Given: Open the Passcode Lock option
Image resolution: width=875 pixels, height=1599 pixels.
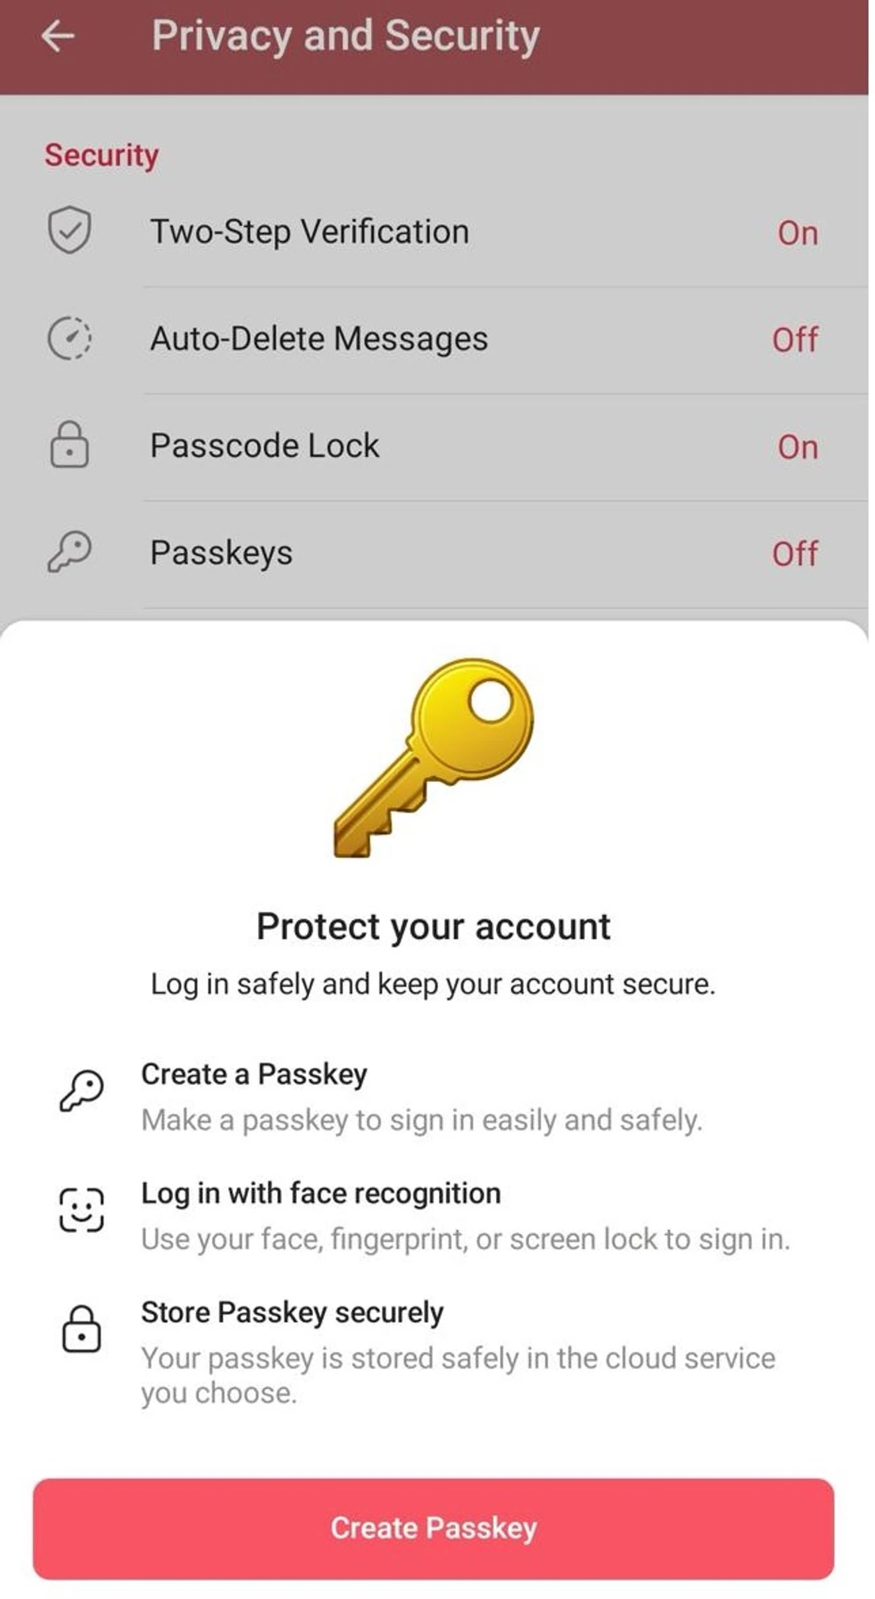Looking at the screenshot, I should (264, 446).
